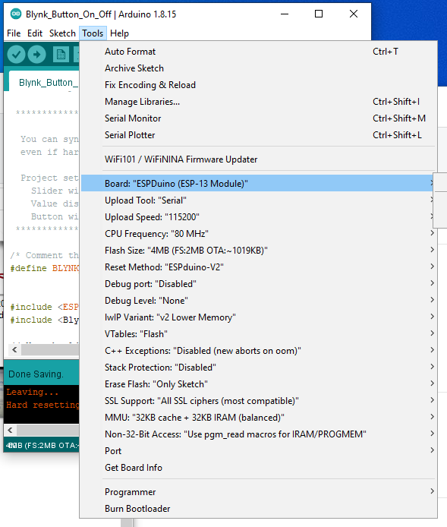This screenshot has width=447, height=527.
Task: Click the Ctrl+Shift+M shortcut label
Action: [x=399, y=118]
